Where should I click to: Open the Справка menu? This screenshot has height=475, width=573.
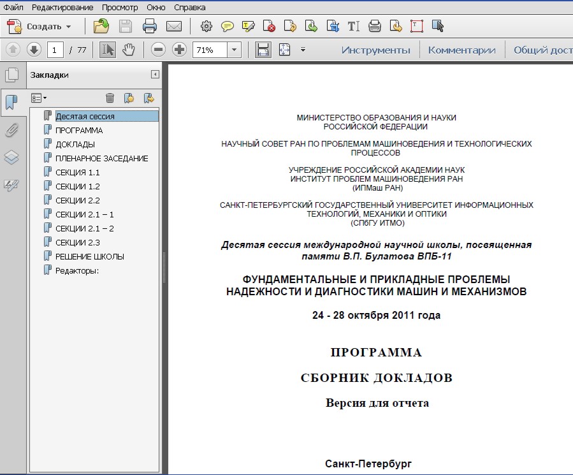[190, 7]
